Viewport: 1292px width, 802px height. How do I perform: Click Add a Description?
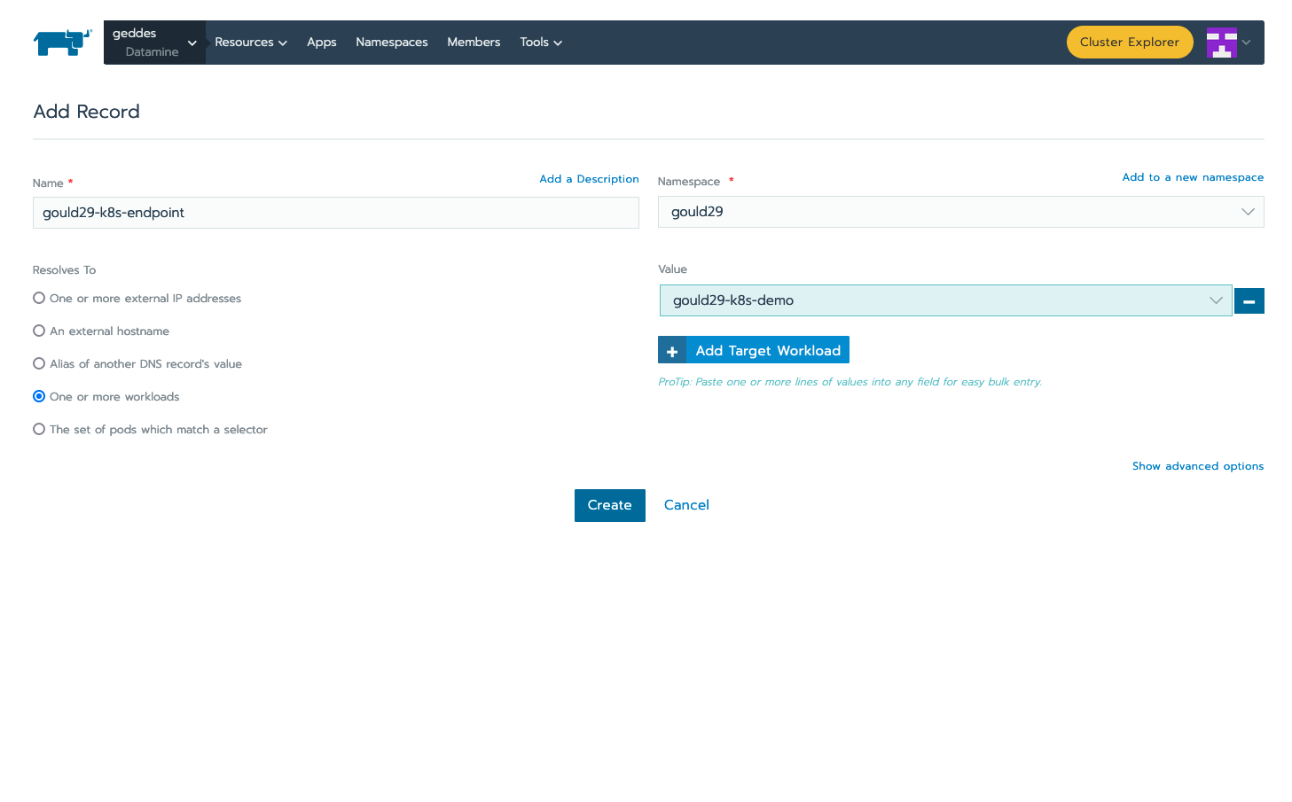589,178
